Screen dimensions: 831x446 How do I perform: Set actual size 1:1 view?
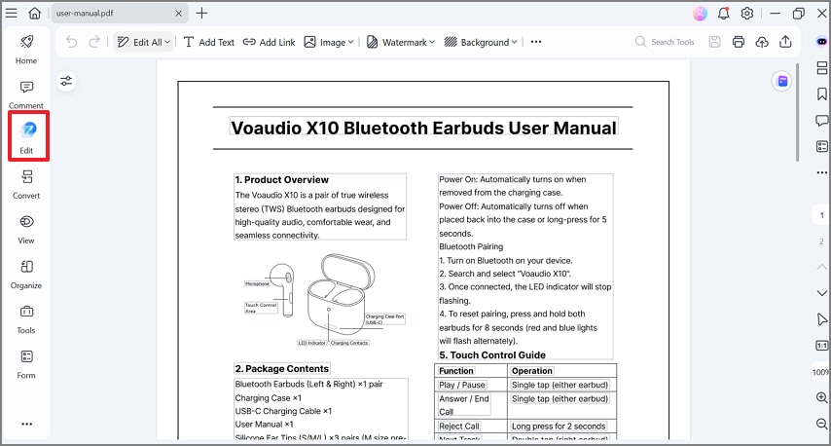[822, 346]
